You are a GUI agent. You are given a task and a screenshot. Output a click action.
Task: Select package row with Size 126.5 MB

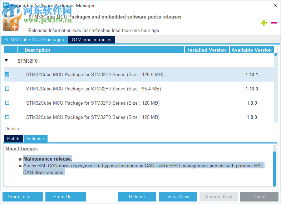(x=139, y=74)
